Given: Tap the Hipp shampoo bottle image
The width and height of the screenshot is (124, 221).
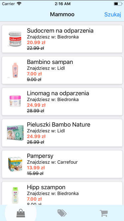Looking at the screenshot, I should pos(15,195).
